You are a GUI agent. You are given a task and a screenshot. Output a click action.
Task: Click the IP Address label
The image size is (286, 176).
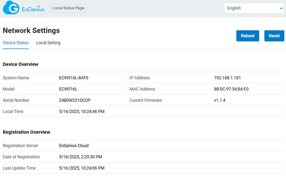click(140, 78)
